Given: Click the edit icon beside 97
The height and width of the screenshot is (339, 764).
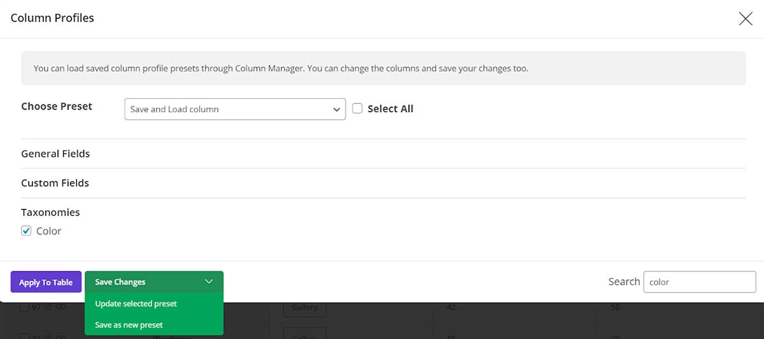Looking at the screenshot, I should (46, 307).
